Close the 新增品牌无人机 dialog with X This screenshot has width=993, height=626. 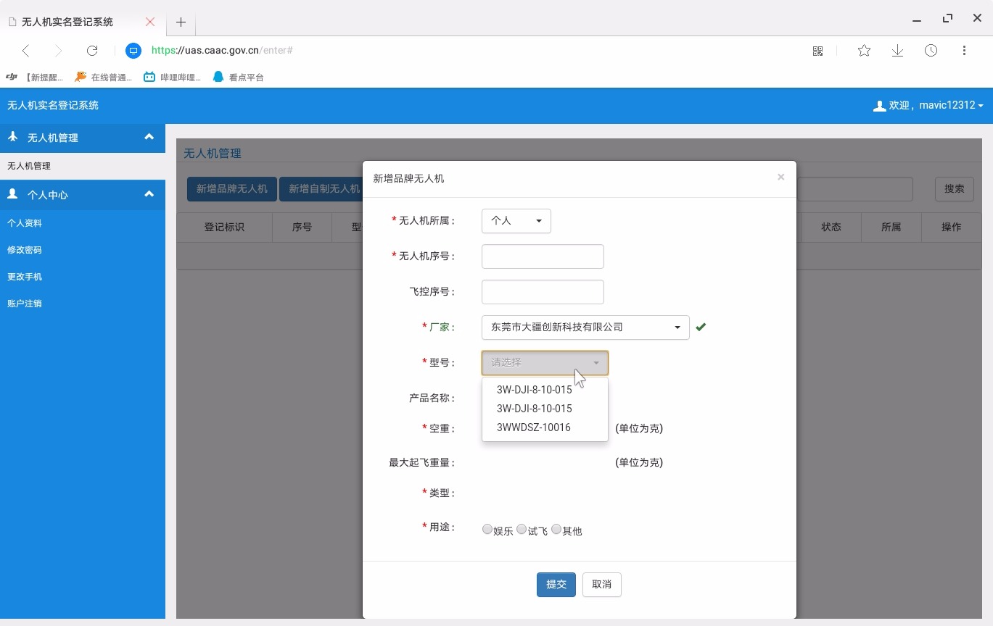coord(780,177)
